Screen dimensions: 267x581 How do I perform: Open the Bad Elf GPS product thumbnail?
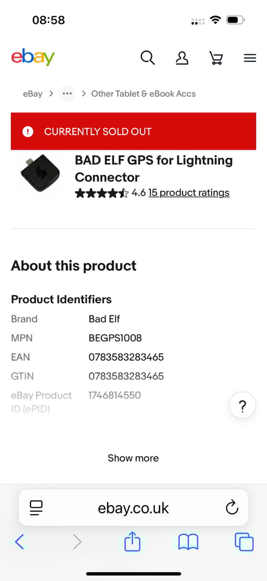click(x=40, y=172)
